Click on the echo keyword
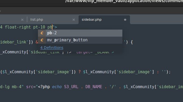Screen dimensions: 183x102 pos(57,87)
